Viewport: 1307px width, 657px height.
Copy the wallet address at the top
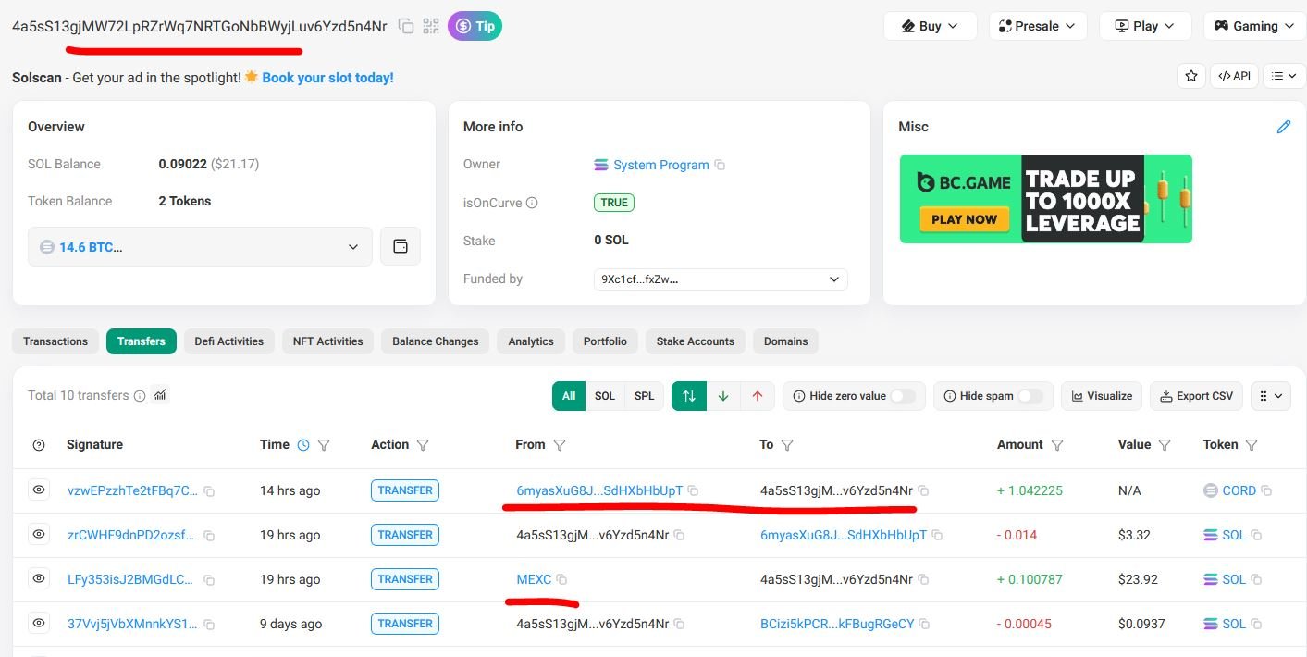(x=405, y=26)
